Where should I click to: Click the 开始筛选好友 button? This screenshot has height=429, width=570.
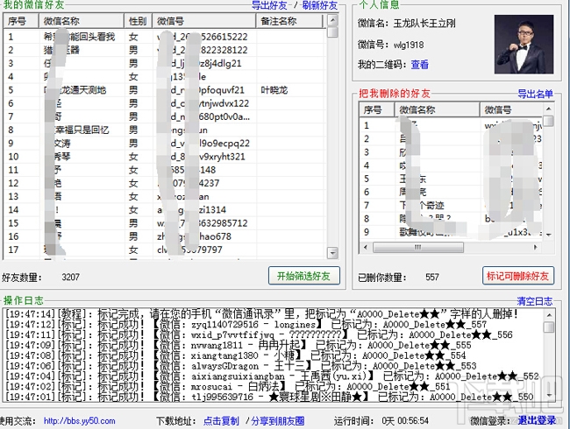tap(304, 276)
